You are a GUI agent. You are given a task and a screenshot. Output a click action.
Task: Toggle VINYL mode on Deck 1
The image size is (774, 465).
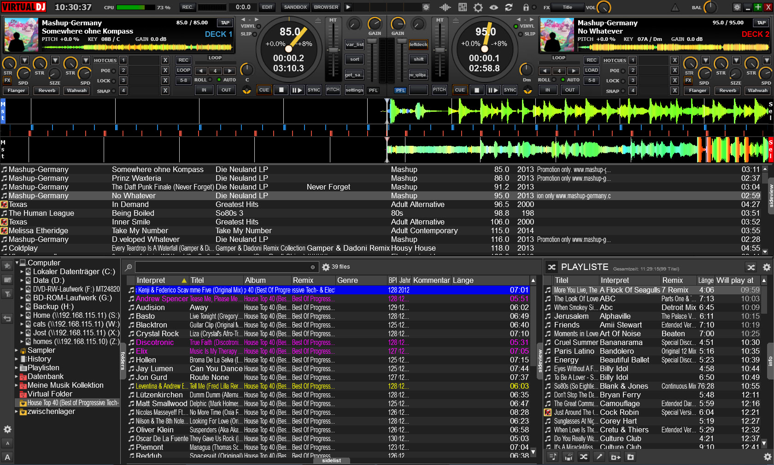tap(258, 26)
